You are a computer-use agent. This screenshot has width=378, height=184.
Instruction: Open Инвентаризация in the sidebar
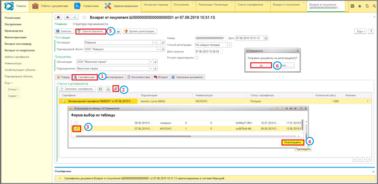[16, 37]
